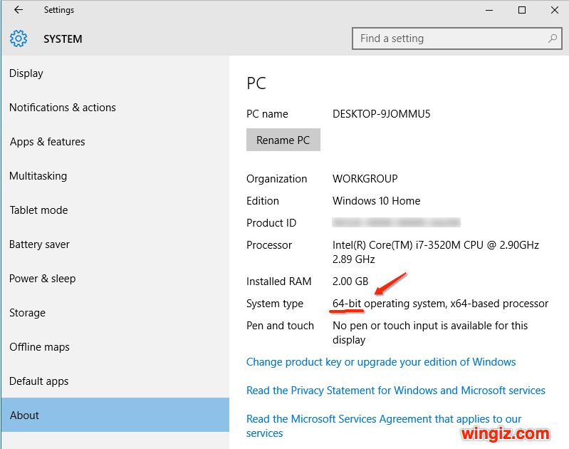Click the WORKGROUP organization value

(365, 179)
